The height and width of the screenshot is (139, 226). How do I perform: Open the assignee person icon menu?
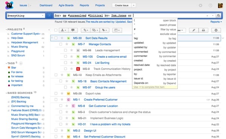click(x=64, y=30)
